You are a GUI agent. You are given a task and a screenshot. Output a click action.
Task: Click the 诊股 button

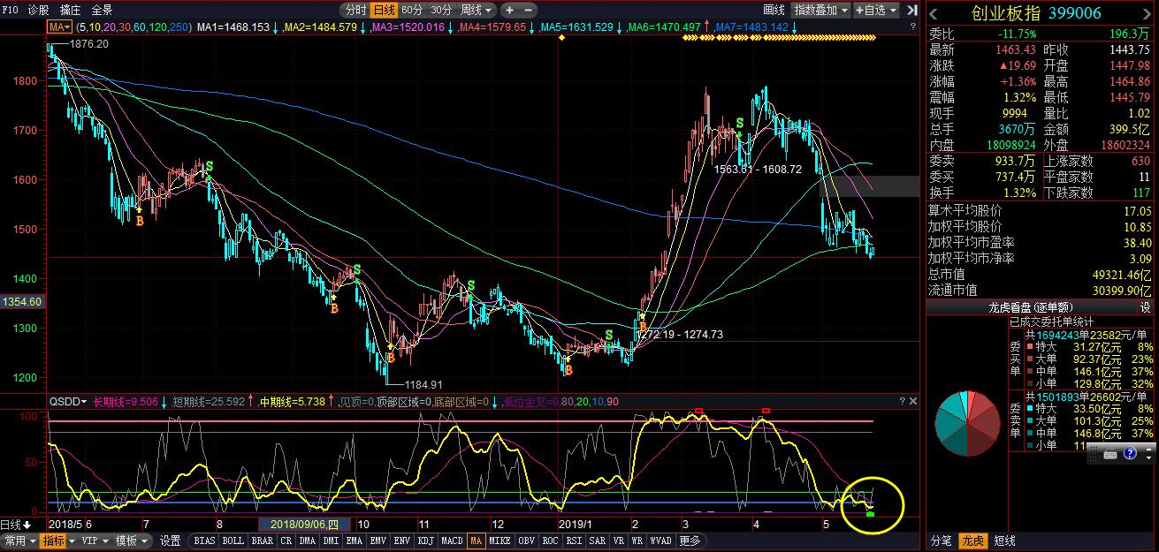click(39, 10)
